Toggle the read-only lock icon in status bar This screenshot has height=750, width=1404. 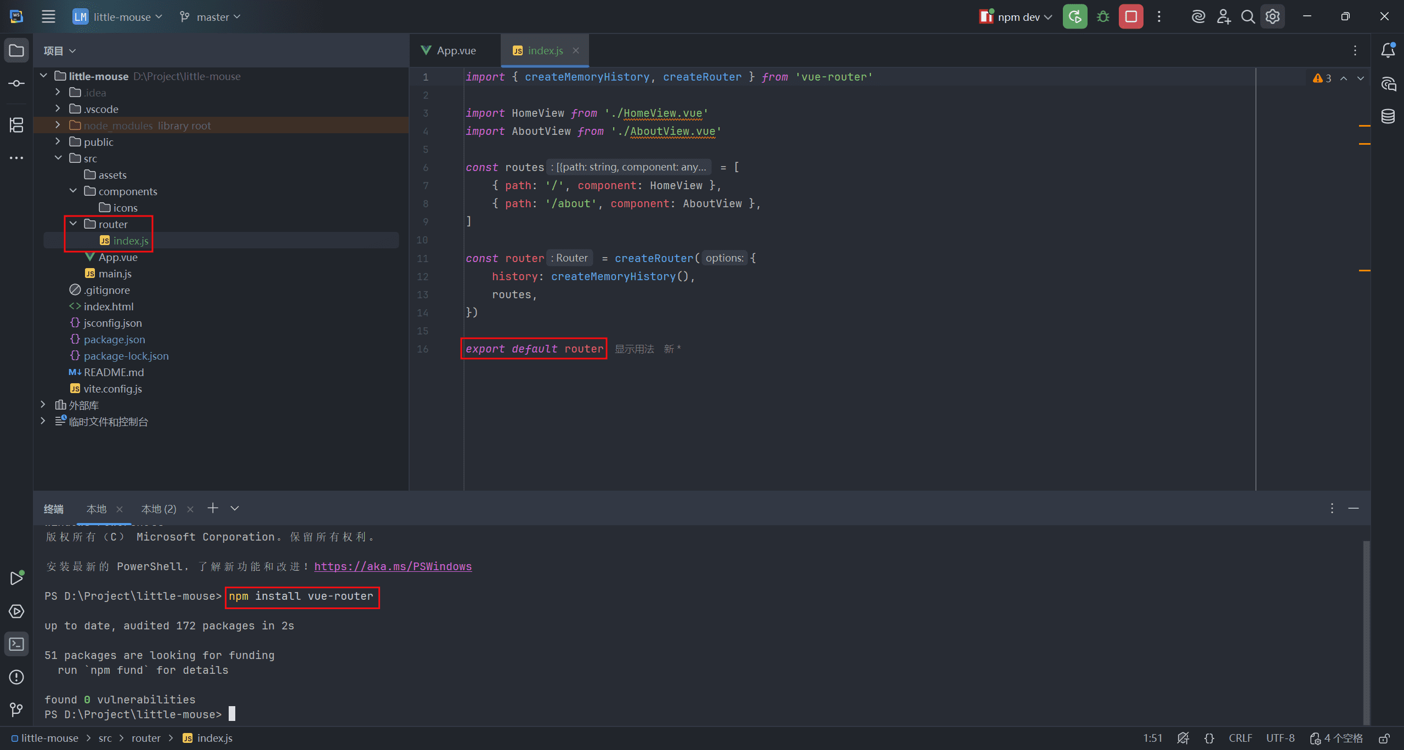pos(1384,738)
